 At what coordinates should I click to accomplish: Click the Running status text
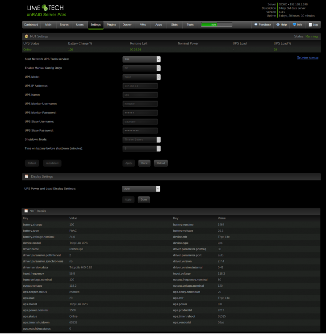click(311, 37)
